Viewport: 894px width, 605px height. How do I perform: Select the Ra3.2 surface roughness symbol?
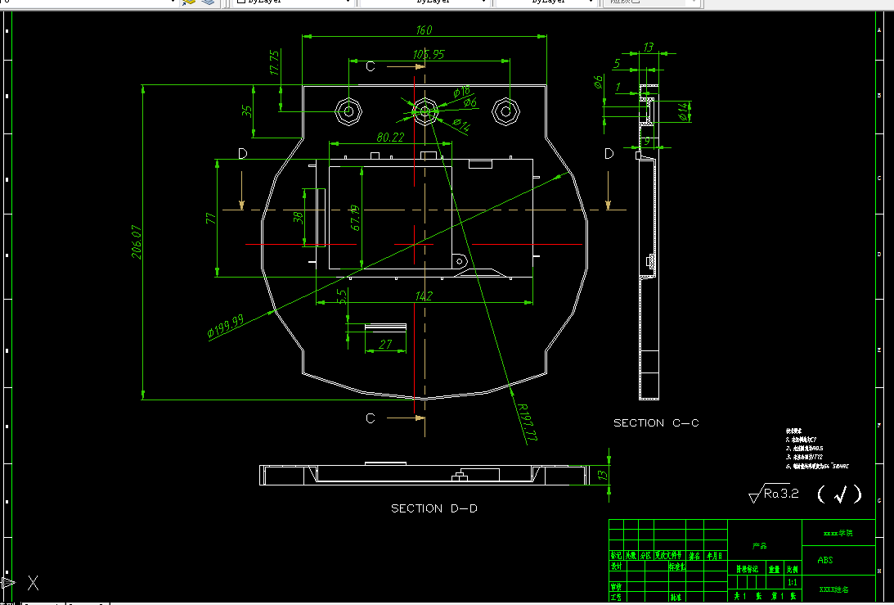click(774, 494)
